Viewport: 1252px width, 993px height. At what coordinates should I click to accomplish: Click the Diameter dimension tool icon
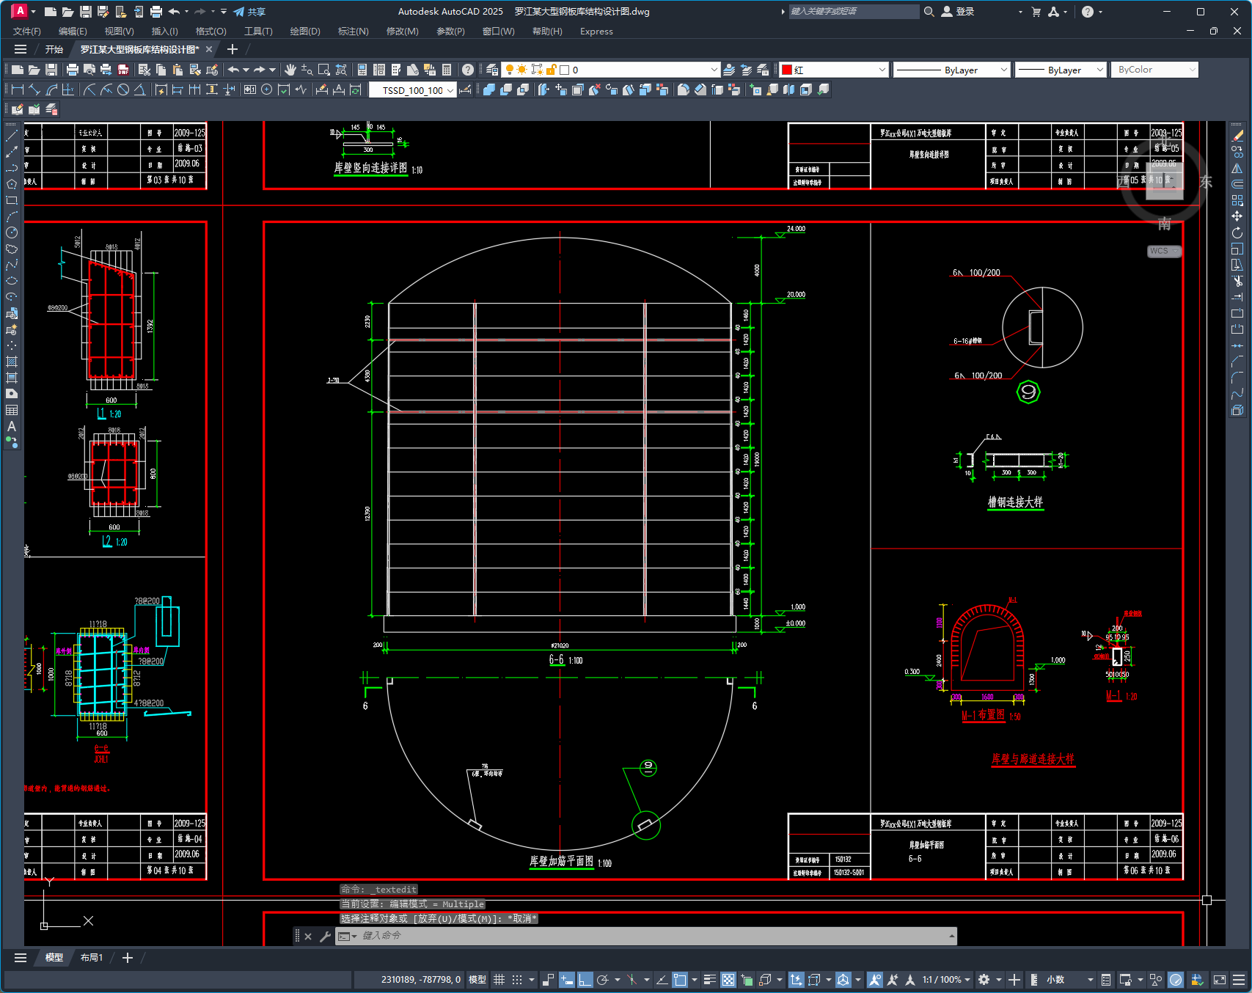pos(123,89)
